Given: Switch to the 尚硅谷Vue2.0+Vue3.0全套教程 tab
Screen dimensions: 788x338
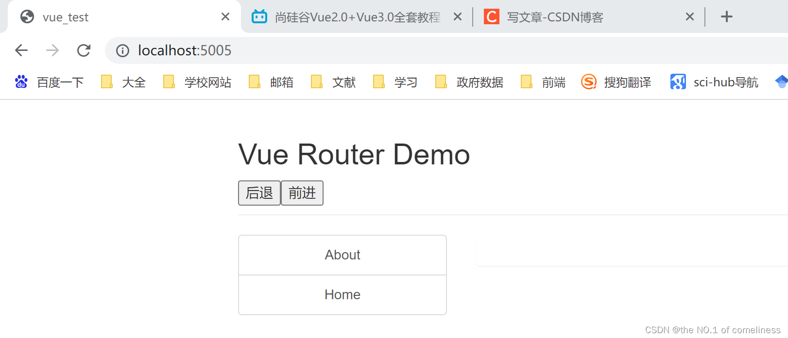Looking at the screenshot, I should pyautogui.click(x=357, y=17).
